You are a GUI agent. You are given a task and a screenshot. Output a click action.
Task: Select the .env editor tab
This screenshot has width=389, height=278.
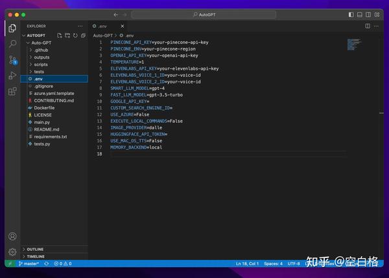click(x=108, y=26)
